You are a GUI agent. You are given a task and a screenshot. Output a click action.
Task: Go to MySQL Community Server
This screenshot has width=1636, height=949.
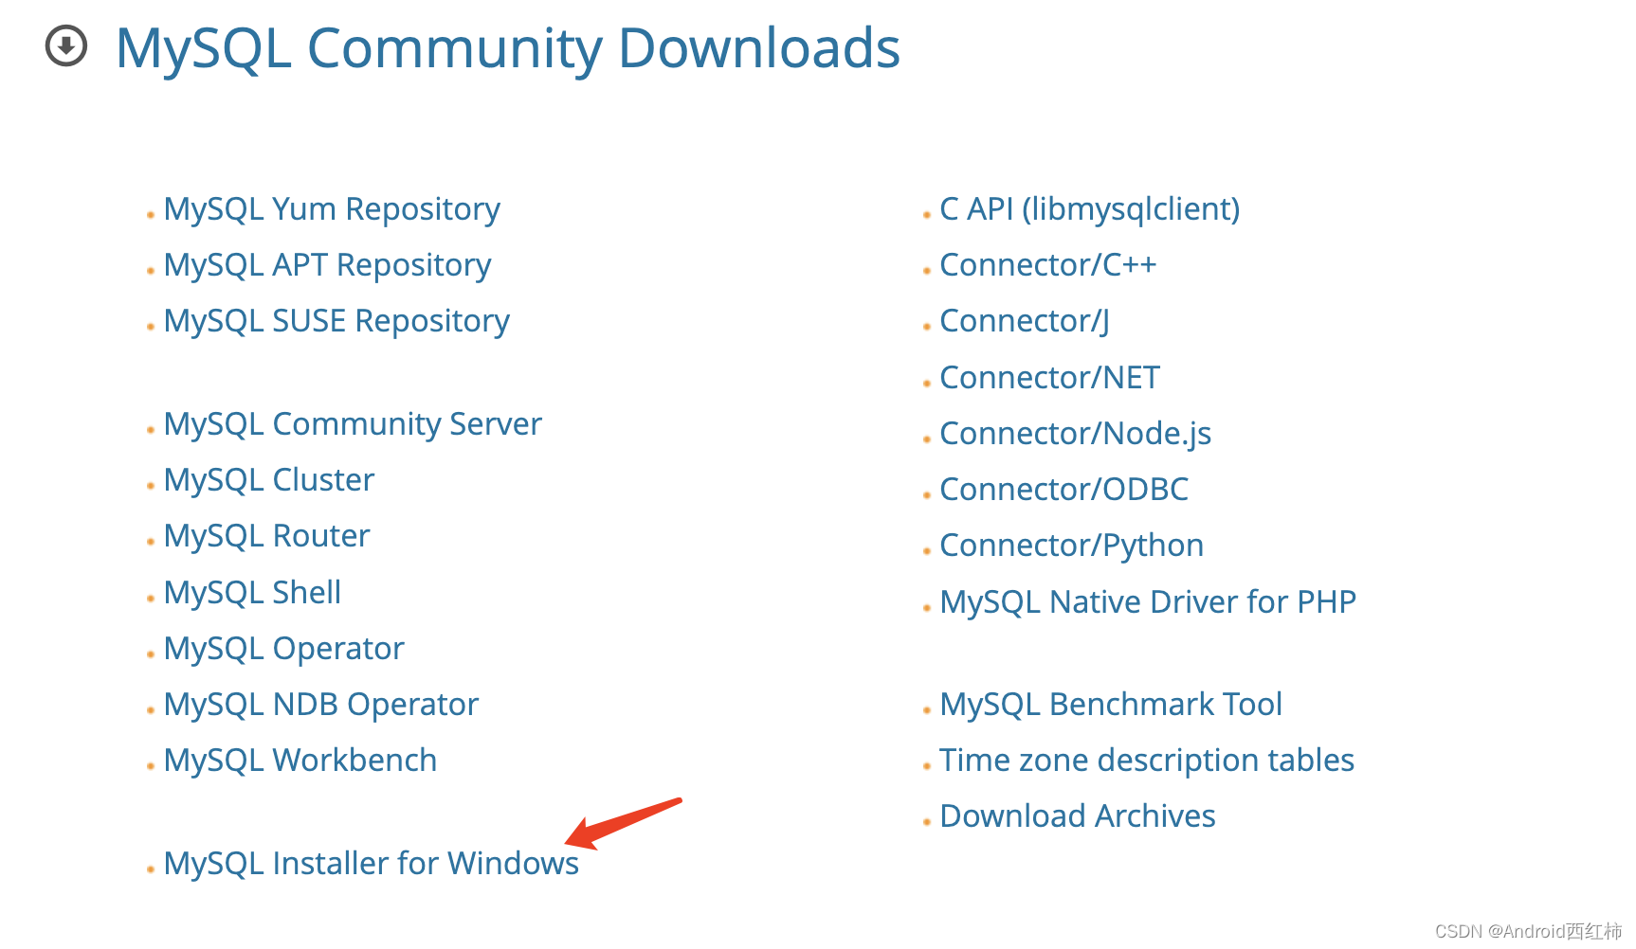[353, 424]
